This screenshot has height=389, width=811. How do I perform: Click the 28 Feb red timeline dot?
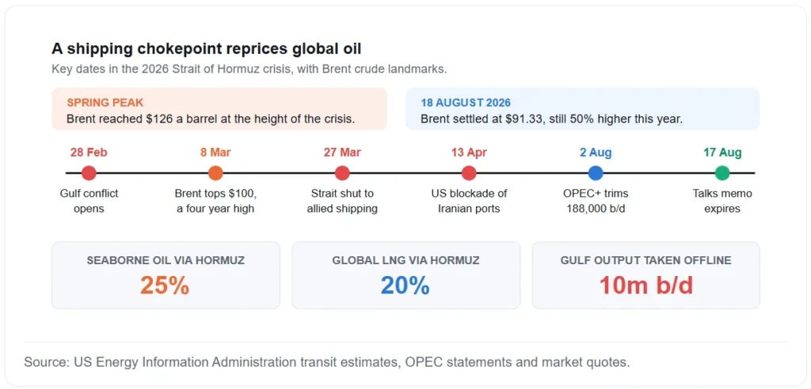click(89, 173)
